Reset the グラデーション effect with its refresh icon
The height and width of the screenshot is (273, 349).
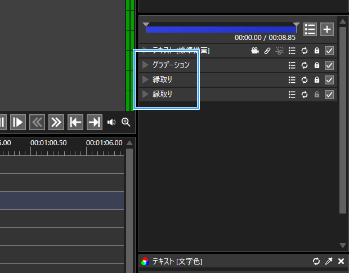click(x=305, y=65)
